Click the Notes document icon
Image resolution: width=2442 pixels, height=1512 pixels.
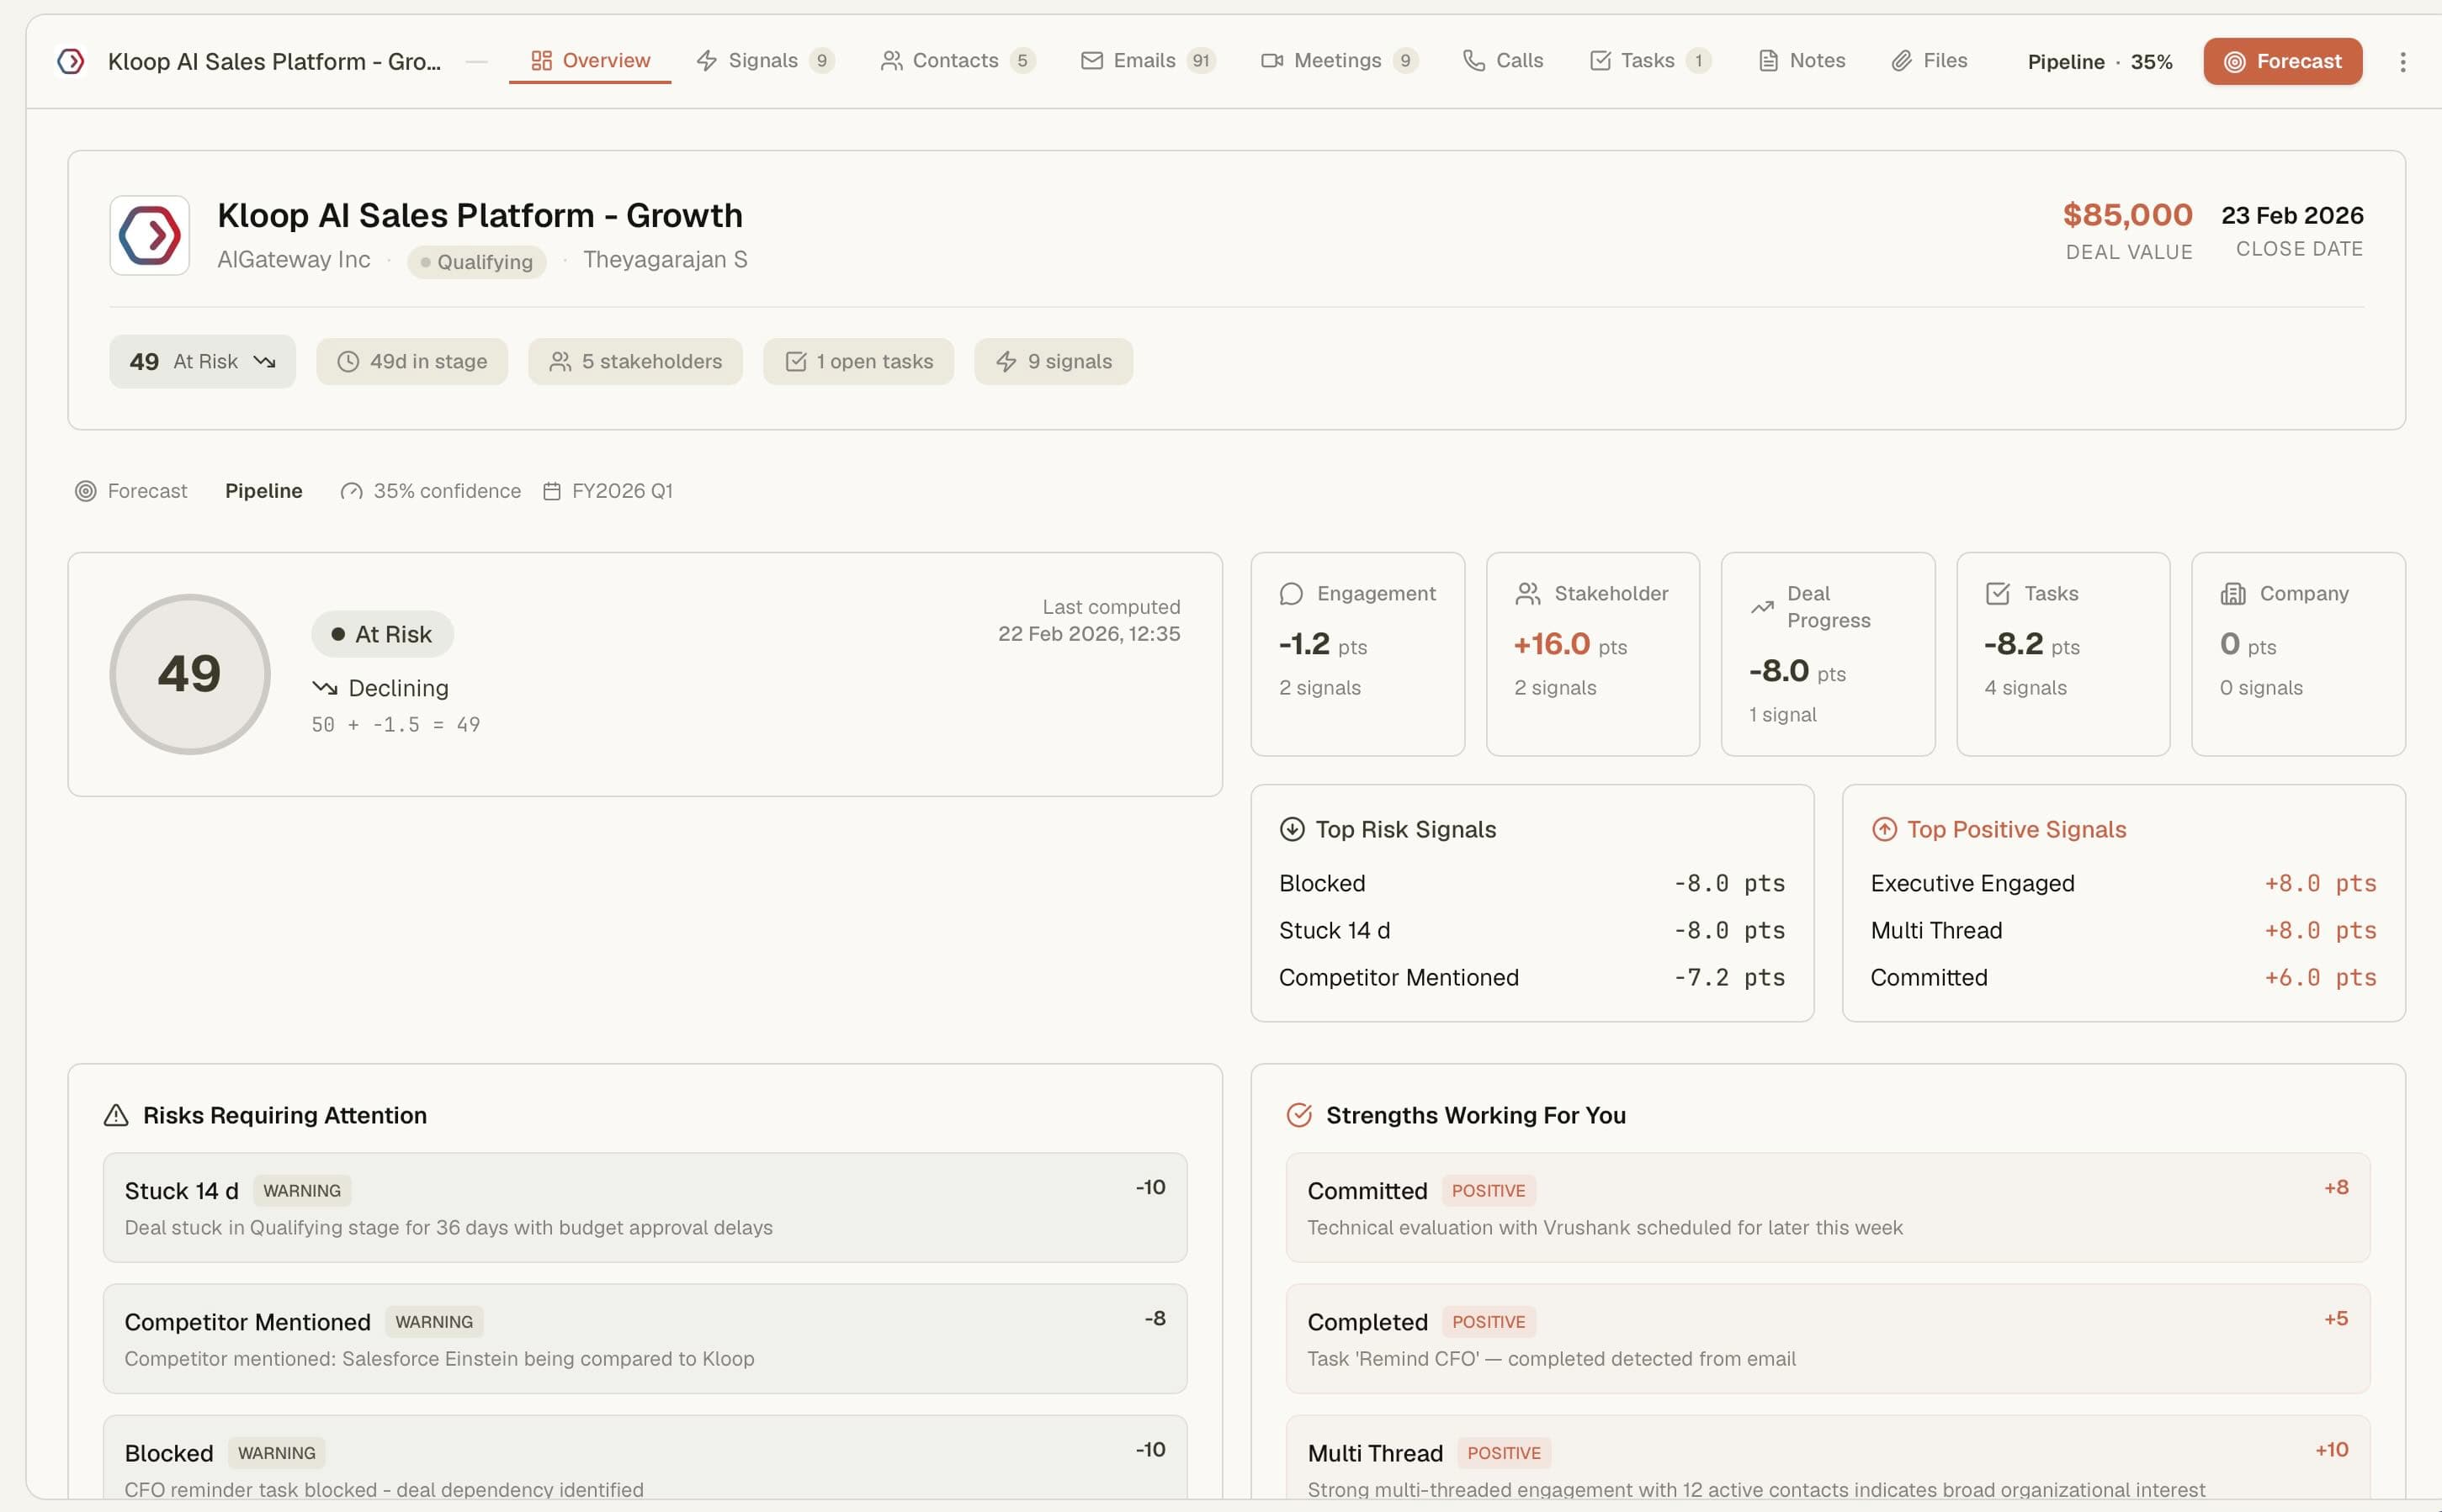coord(1767,60)
